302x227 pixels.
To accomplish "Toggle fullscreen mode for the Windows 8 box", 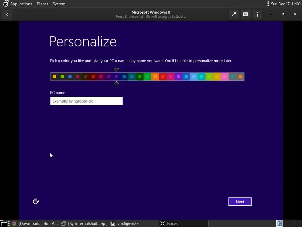I will point(234,14).
